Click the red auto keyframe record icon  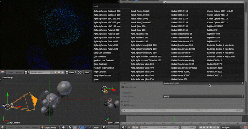coord(246,128)
